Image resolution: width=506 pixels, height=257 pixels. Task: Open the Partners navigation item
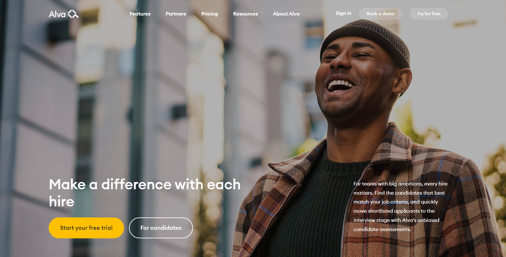176,14
